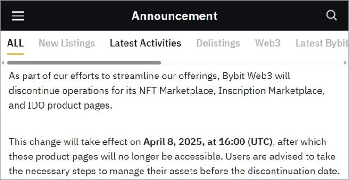Switch to the New Listings tab
Image resolution: width=349 pixels, height=180 pixels.
(67, 43)
